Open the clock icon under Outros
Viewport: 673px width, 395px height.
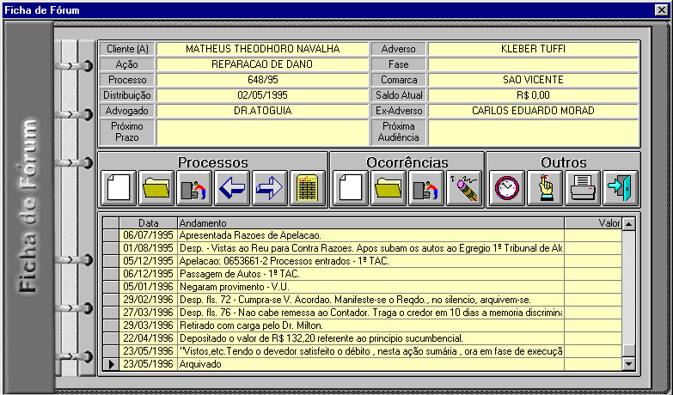pyautogui.click(x=507, y=188)
